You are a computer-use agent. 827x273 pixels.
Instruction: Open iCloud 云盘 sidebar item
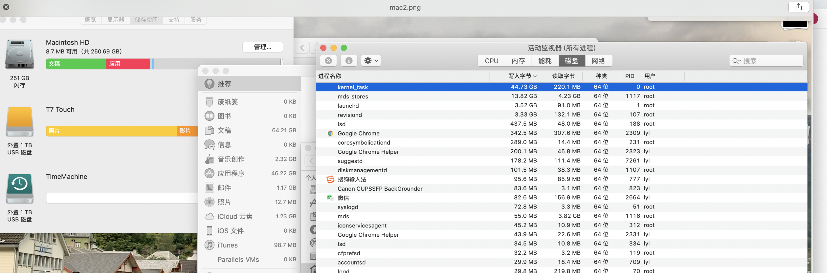click(x=235, y=216)
